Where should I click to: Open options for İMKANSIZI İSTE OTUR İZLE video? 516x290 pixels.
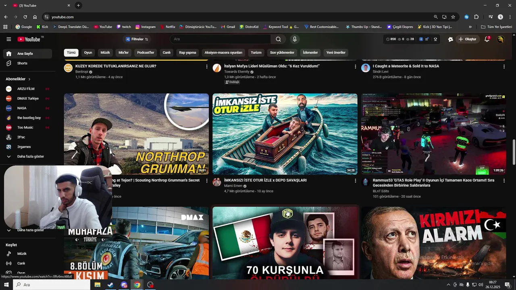click(x=356, y=181)
